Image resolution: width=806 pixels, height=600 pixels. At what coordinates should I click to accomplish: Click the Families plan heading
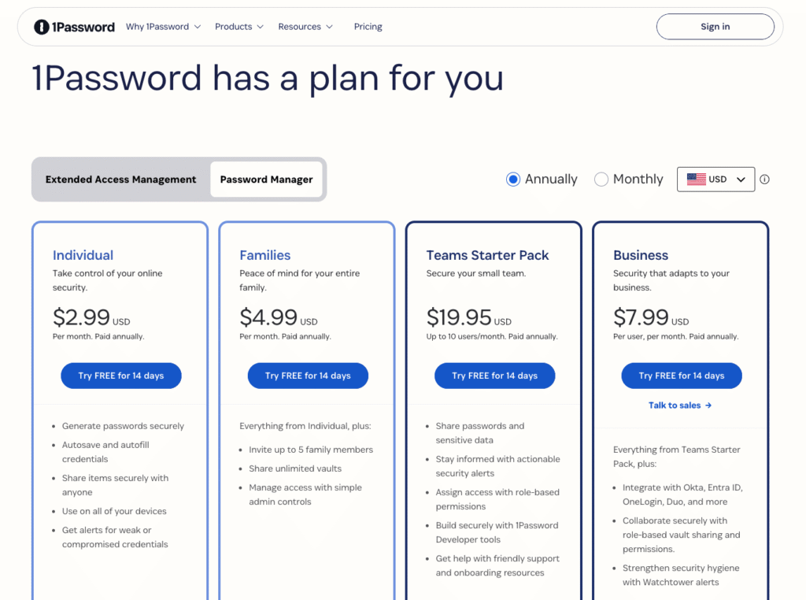(x=264, y=255)
